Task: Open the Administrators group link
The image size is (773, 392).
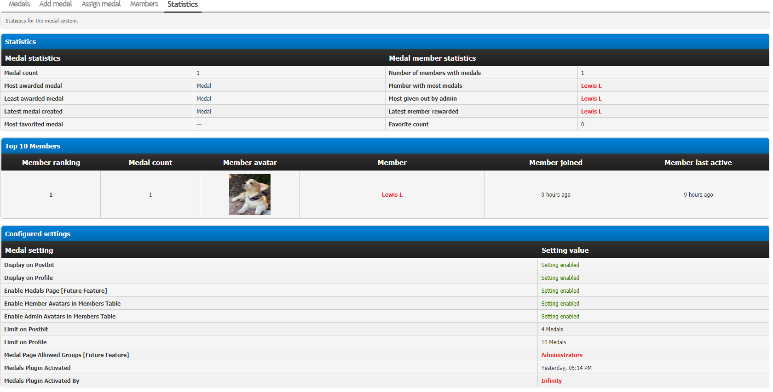Action: click(x=561, y=355)
